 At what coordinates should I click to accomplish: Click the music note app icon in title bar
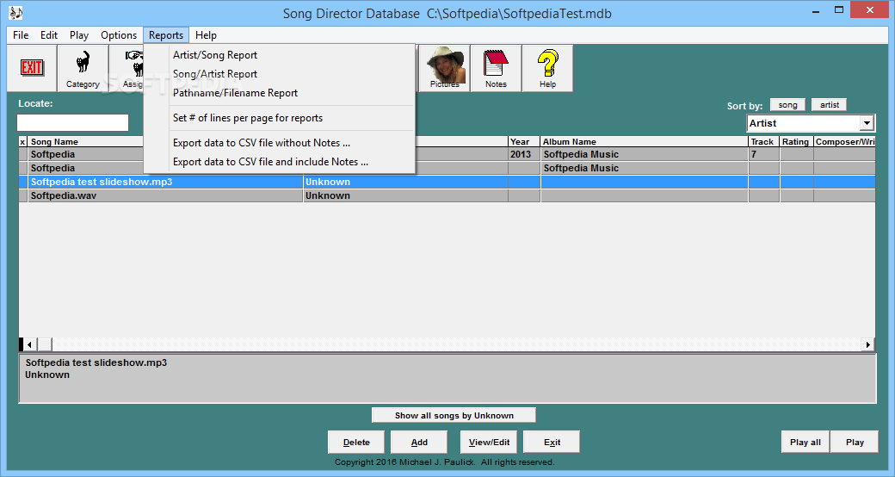[15, 13]
